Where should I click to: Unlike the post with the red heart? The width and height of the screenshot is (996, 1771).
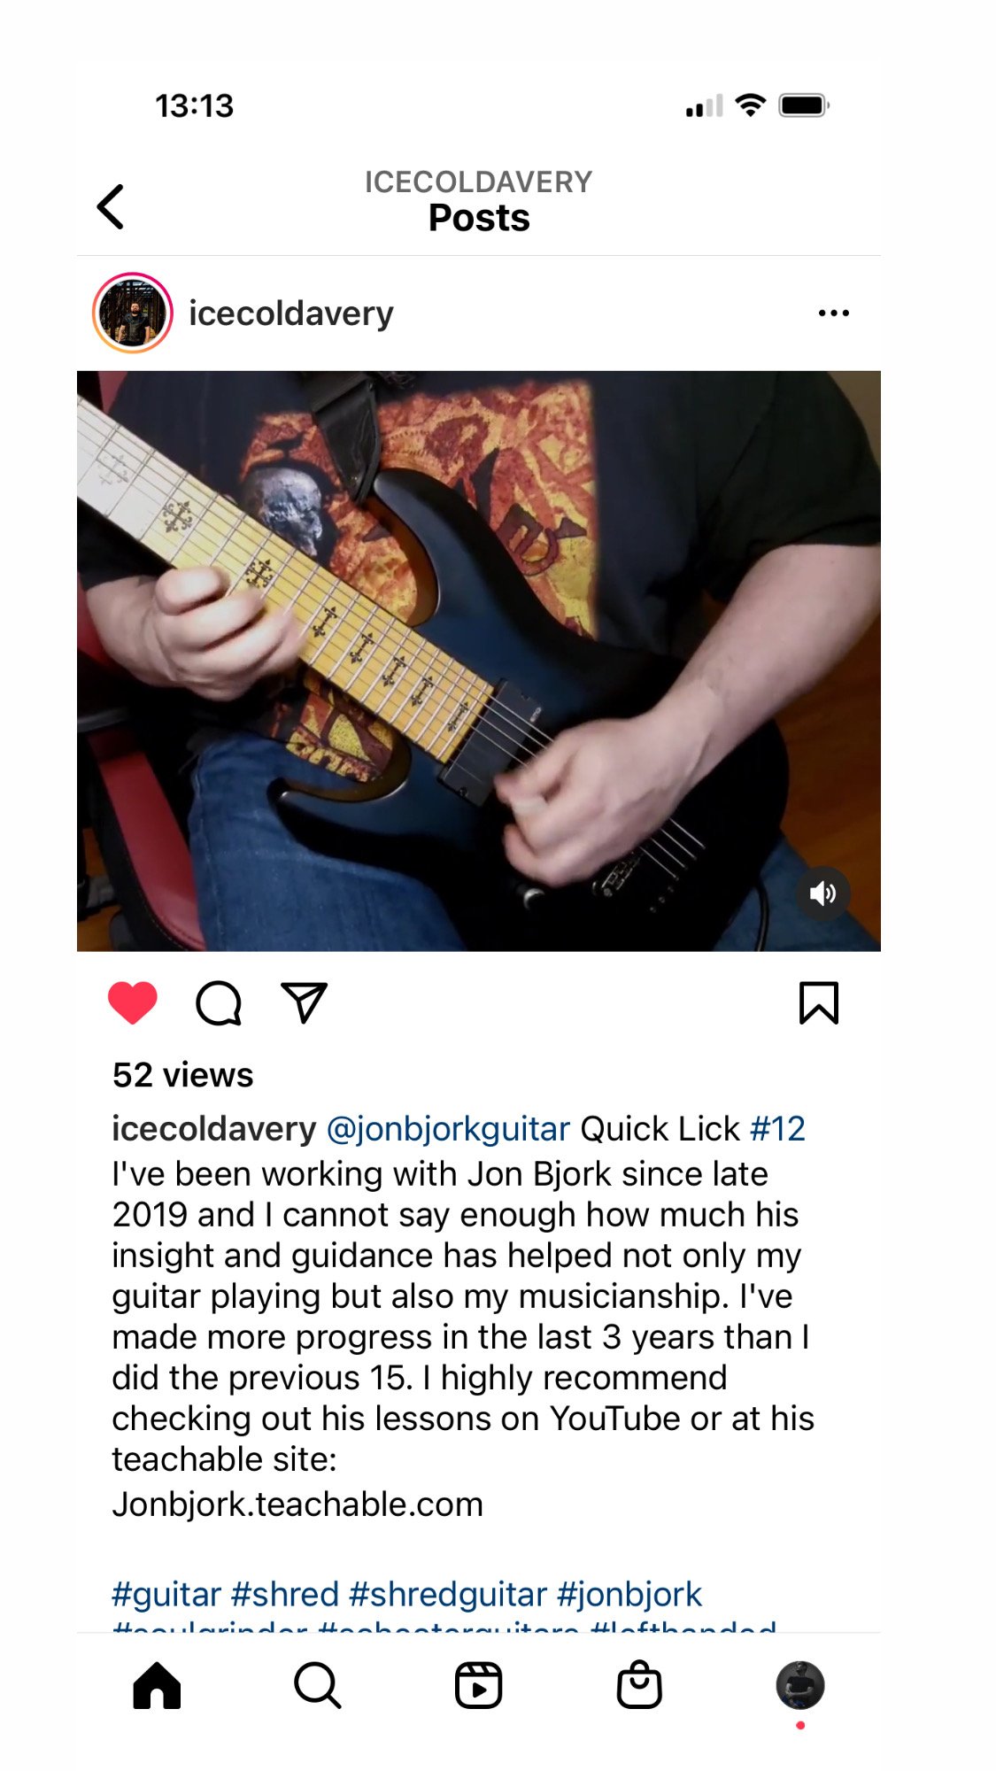pos(133,1003)
